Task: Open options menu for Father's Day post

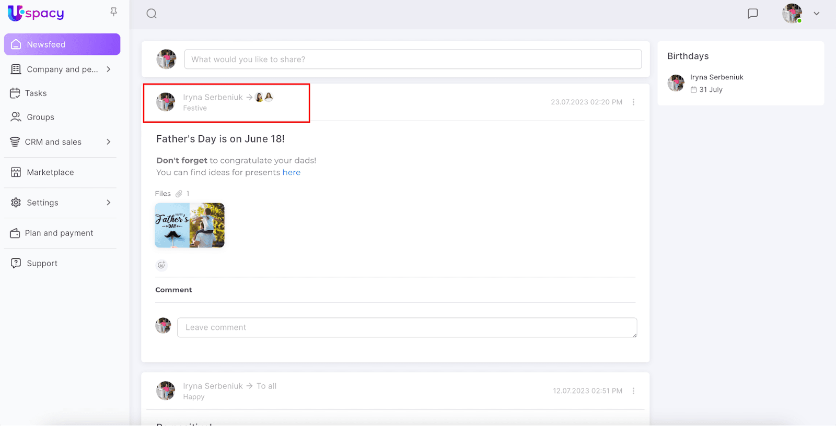Action: pos(633,102)
